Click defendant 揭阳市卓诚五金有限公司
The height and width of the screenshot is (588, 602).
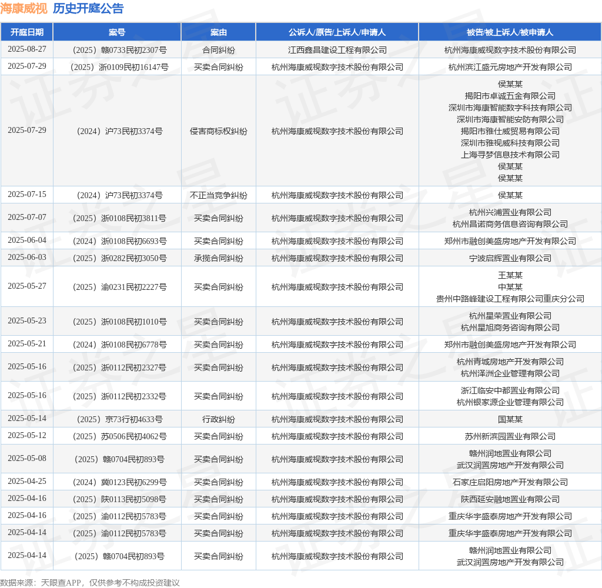pyautogui.click(x=510, y=96)
